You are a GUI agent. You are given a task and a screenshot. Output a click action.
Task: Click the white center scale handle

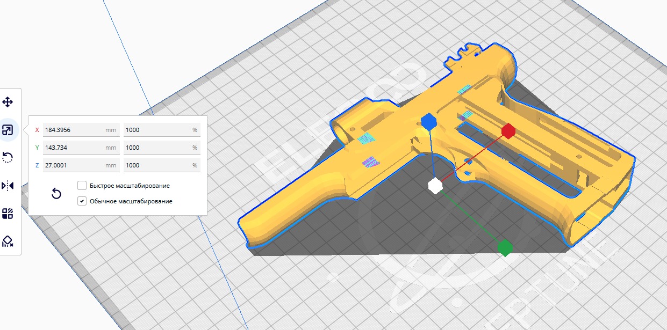[435, 186]
